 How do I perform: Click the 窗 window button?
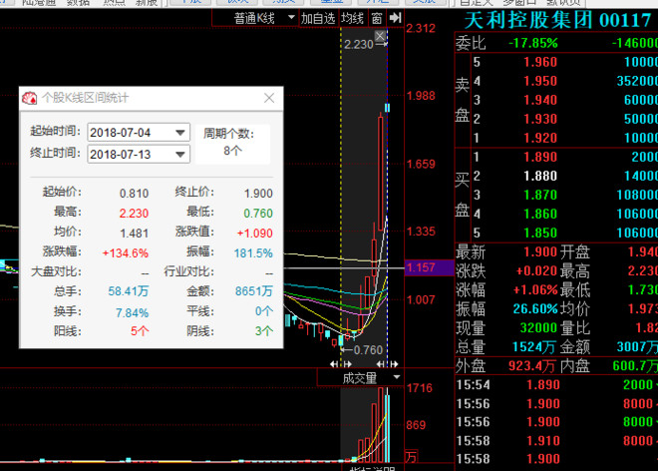tap(377, 18)
